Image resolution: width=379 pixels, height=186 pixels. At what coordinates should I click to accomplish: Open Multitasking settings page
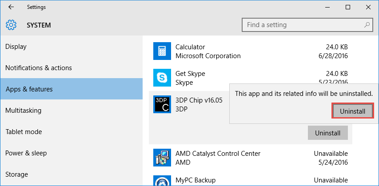[71, 111]
